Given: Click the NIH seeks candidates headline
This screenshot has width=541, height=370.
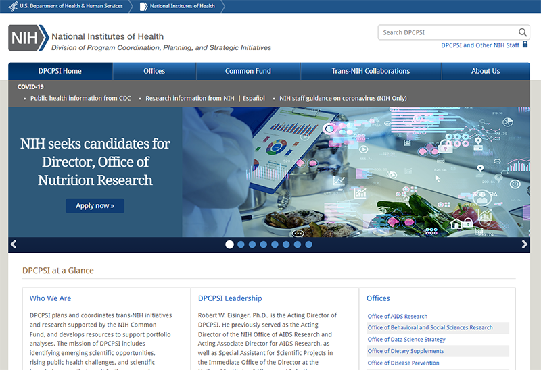Looking at the screenshot, I should pyautogui.click(x=95, y=162).
